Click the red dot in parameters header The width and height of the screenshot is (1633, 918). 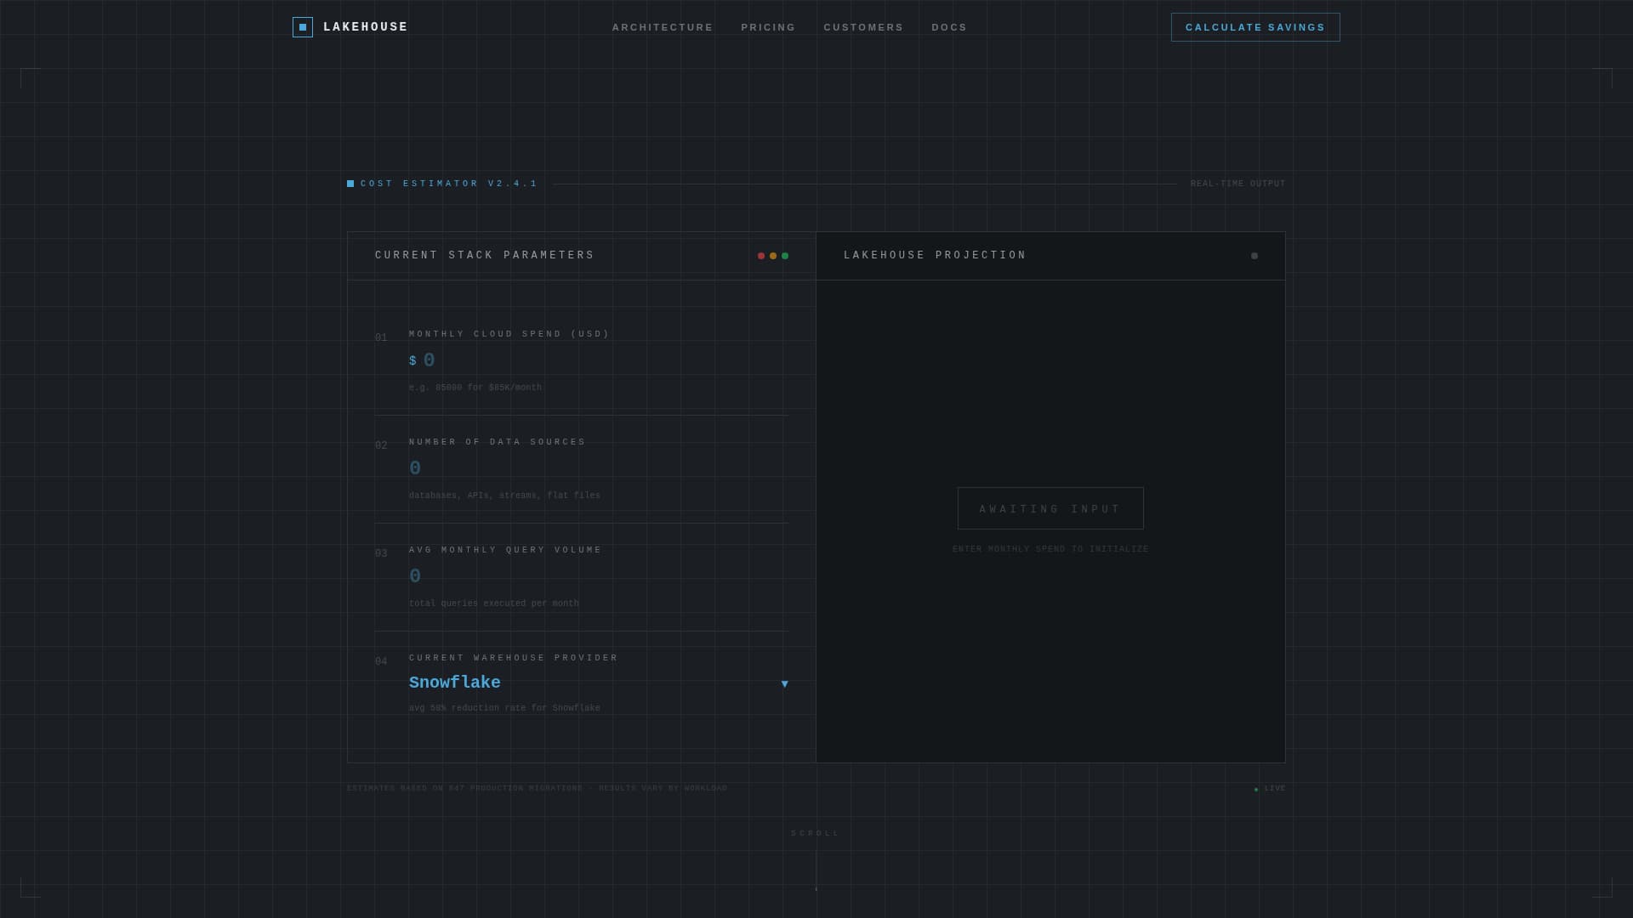[761, 256]
